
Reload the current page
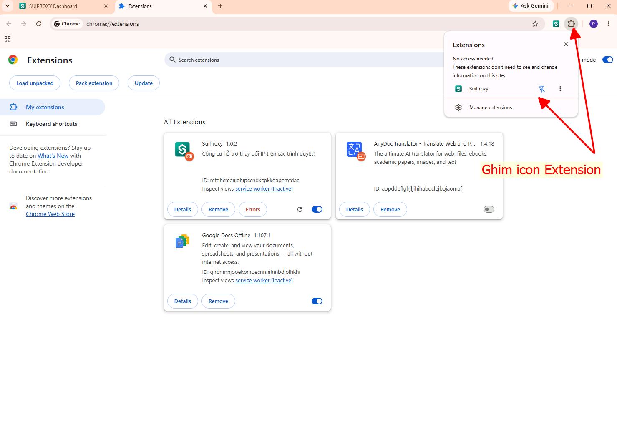click(x=39, y=24)
